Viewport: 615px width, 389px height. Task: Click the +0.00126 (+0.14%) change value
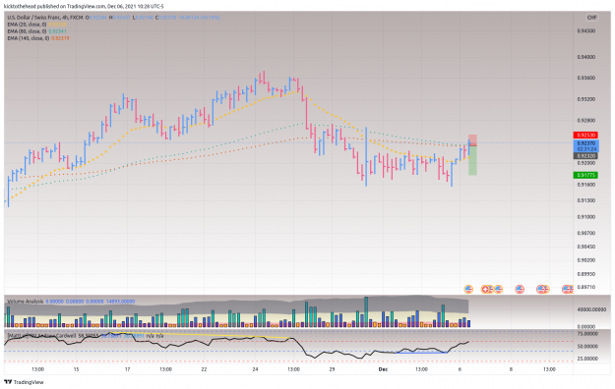199,18
